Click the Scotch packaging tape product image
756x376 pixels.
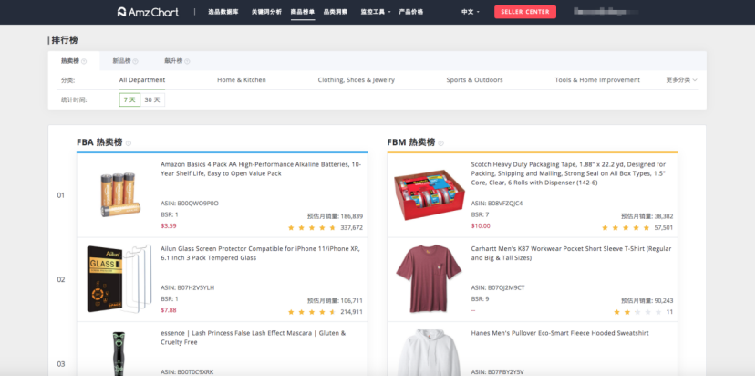tap(430, 194)
